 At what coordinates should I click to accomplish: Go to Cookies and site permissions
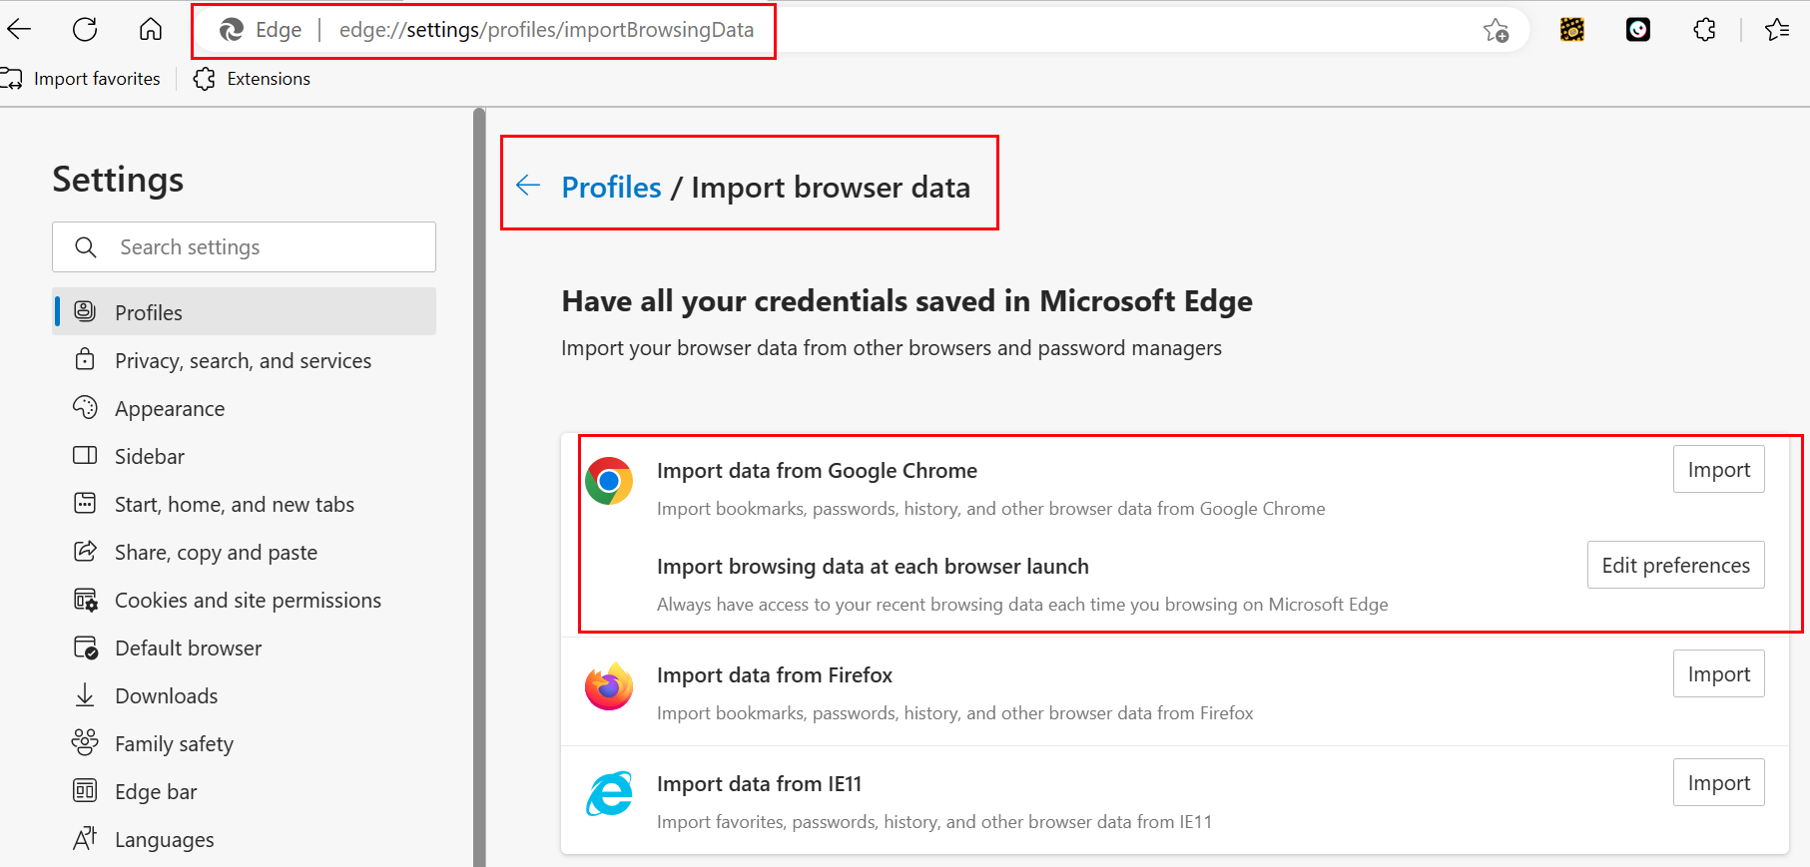click(x=248, y=601)
